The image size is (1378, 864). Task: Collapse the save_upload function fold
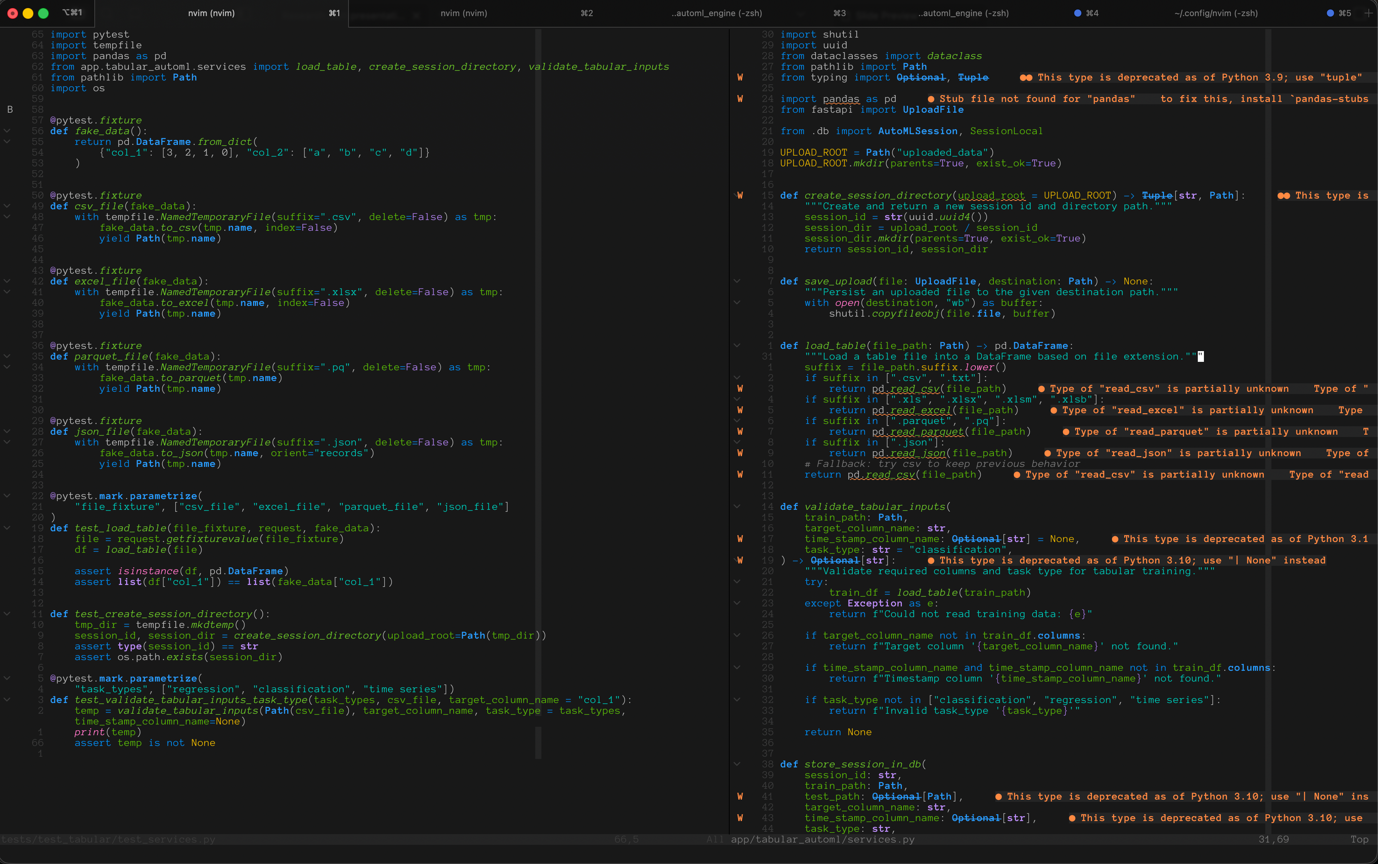[x=737, y=282]
